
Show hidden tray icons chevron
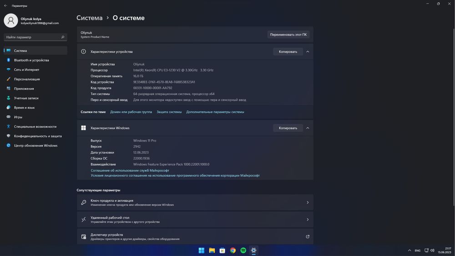click(x=409, y=251)
